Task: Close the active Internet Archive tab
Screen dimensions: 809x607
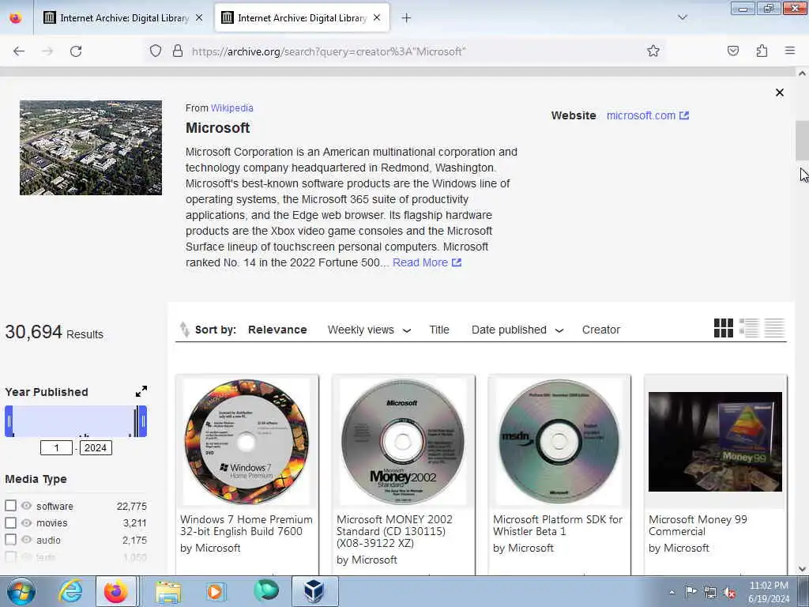Action: point(377,18)
